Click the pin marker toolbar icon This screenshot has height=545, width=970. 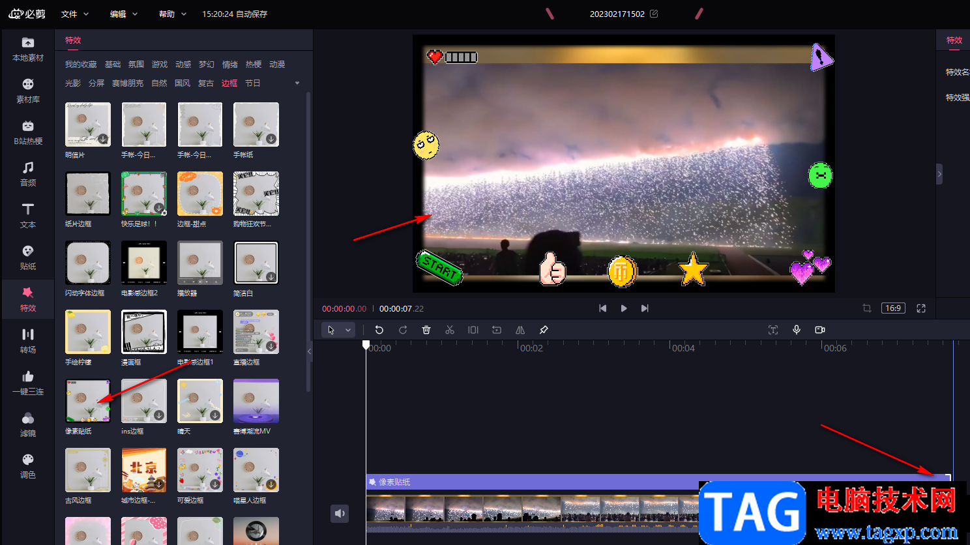[x=544, y=330]
